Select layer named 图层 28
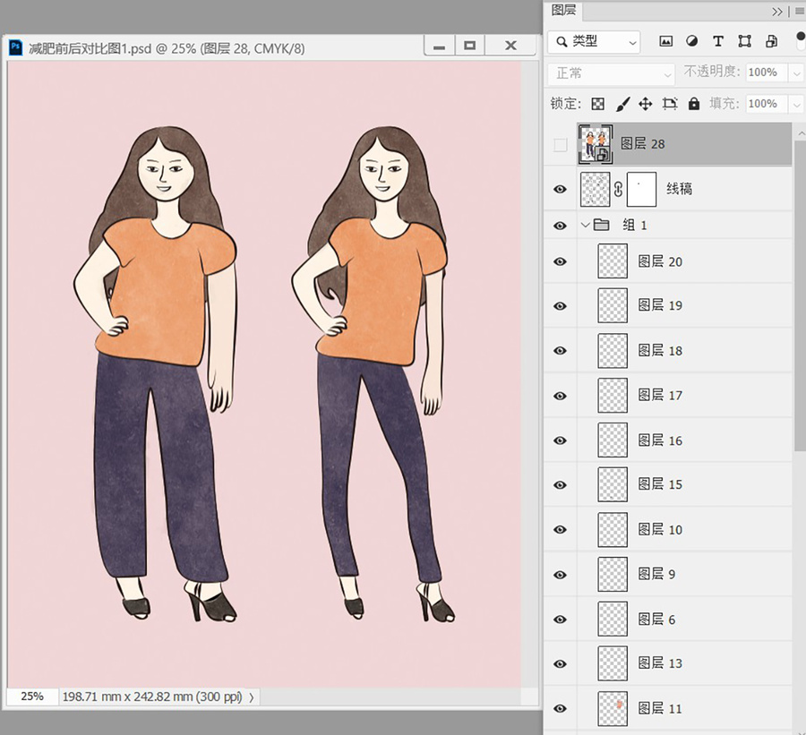 [642, 144]
